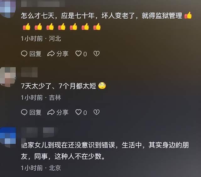Screen dimensions: 201x177
Task: Tap 回复 text under Hebei comment
Action: tap(35, 54)
